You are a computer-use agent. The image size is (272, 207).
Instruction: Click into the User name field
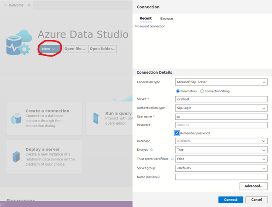221,117
